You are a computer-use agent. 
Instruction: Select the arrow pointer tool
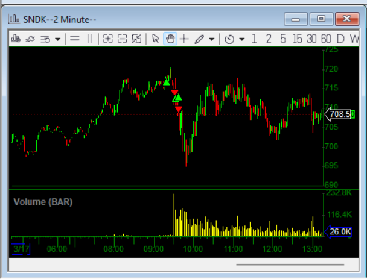click(x=156, y=39)
